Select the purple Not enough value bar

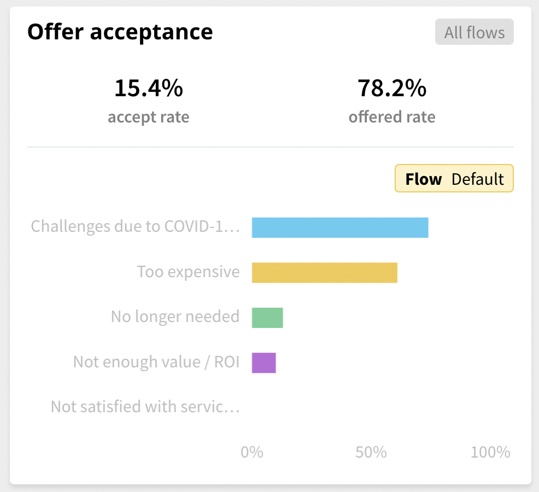pos(263,363)
